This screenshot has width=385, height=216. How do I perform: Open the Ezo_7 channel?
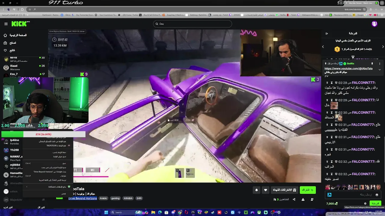coord(24,74)
